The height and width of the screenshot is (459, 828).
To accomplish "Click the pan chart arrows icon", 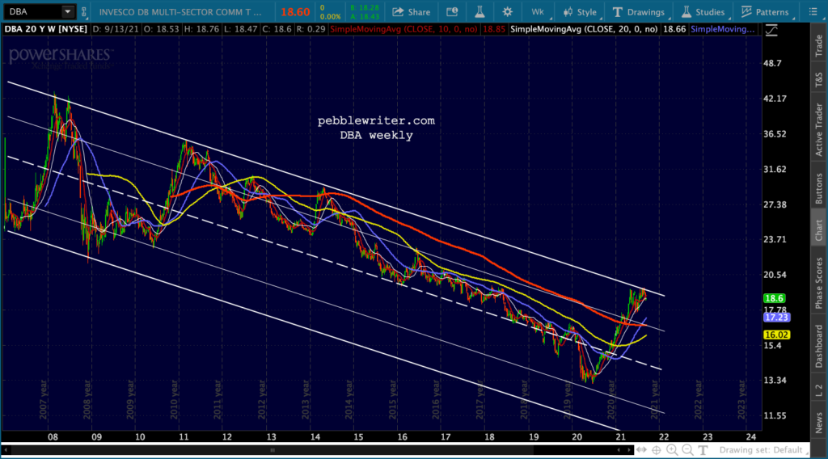I will tap(641, 450).
